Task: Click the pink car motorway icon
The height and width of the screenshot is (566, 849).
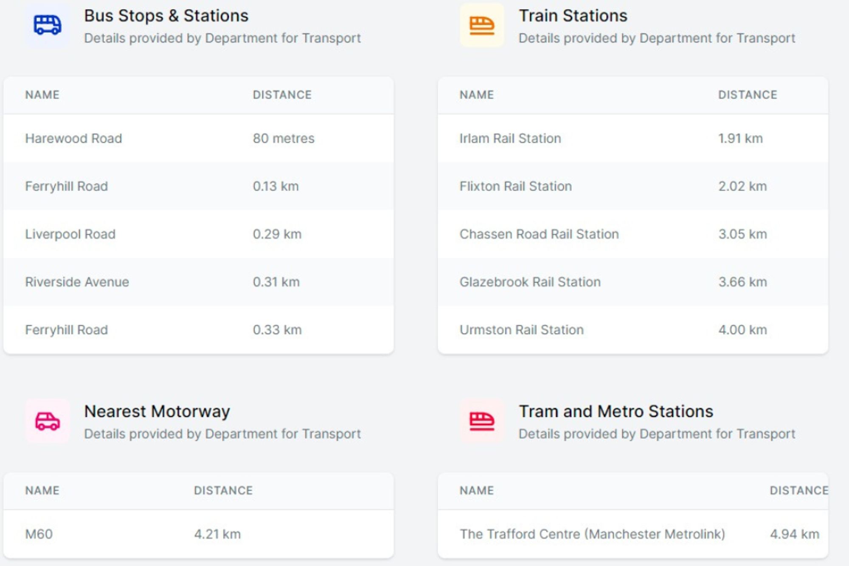Action: pos(47,421)
